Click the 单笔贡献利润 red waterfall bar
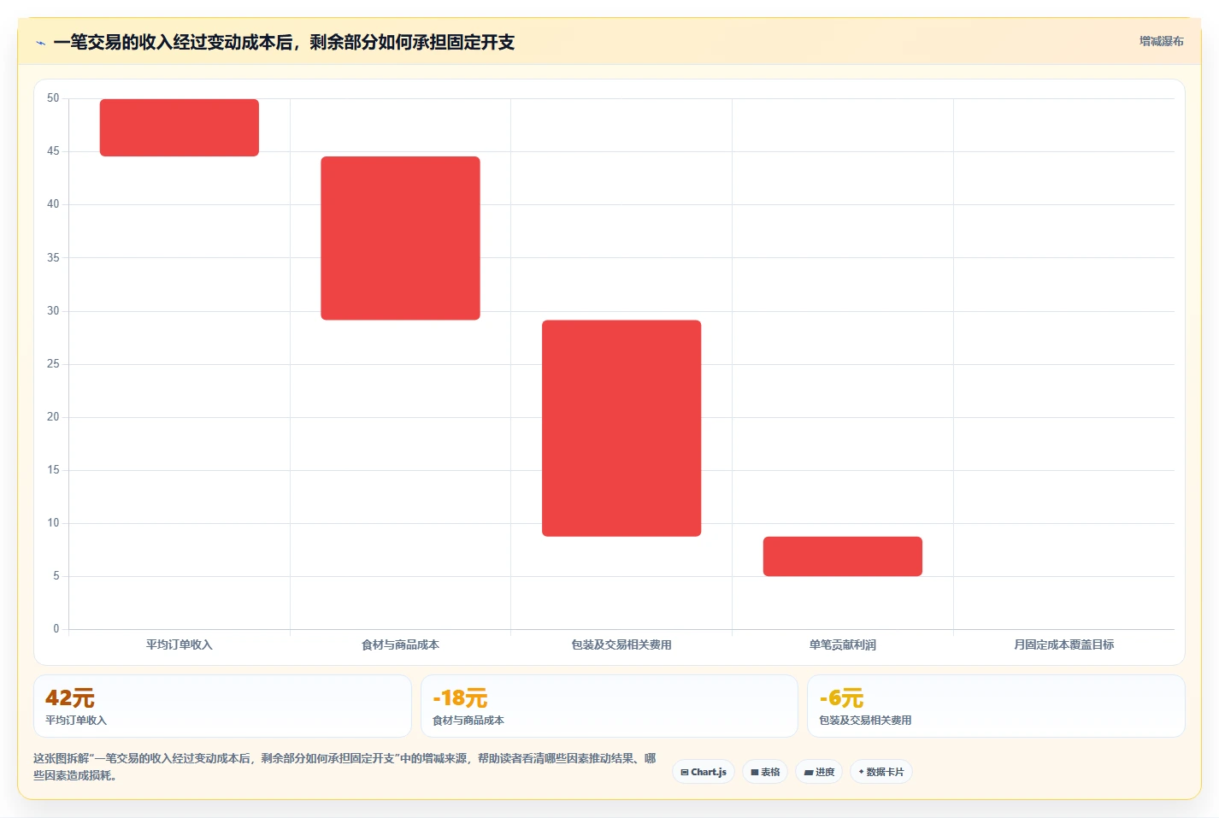The width and height of the screenshot is (1219, 818). 843,556
